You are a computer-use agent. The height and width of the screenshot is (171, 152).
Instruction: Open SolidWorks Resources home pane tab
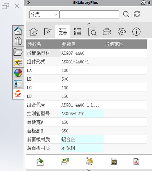[x=18, y=31]
